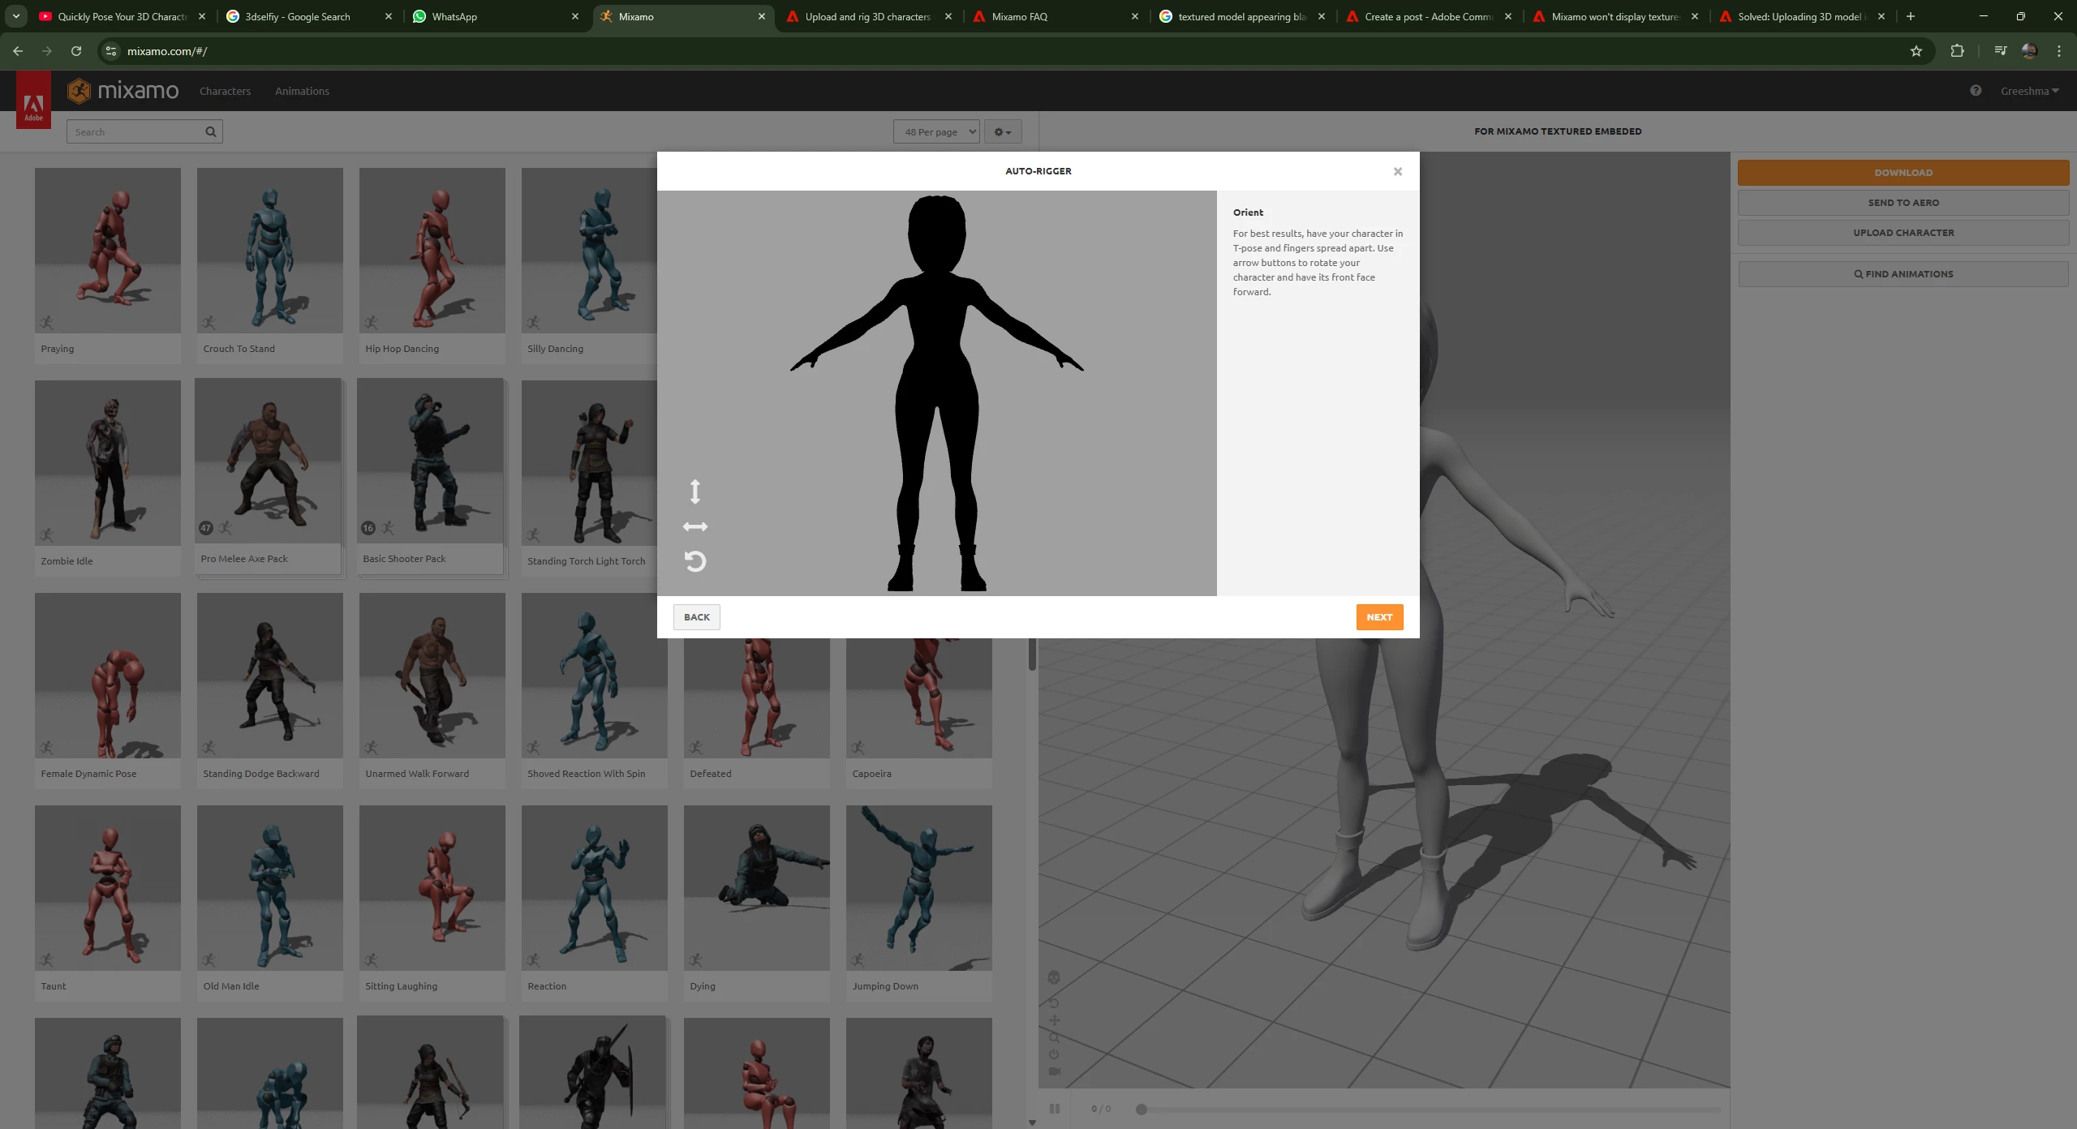Click the rotate character icon in Auto-Rigger
This screenshot has width=2077, height=1129.
[x=694, y=561]
